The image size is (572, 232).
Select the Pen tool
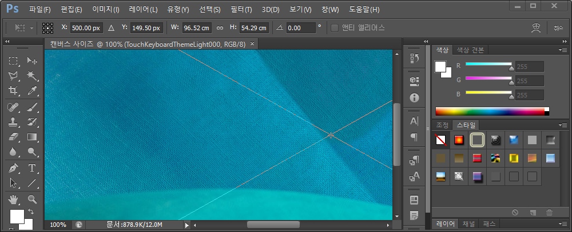[x=14, y=168]
